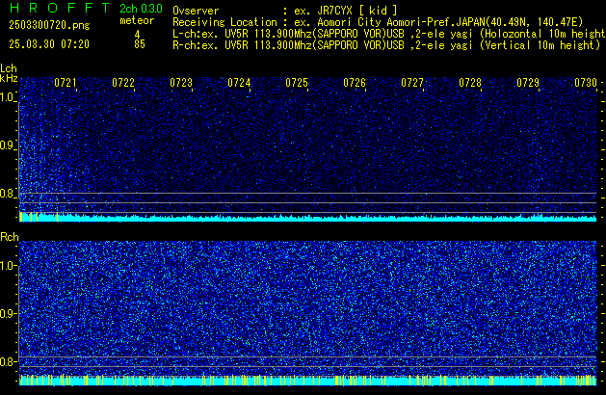Click the 0725 time marker
This screenshot has width=606, height=395.
click(297, 83)
